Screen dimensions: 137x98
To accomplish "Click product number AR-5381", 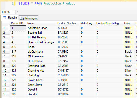I will point(67,28).
